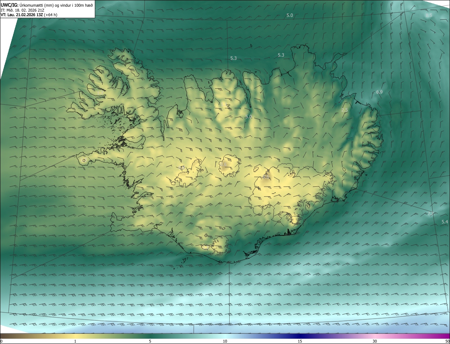The width and height of the screenshot is (450, 344).
Task: Click the 5.4 value label on the map
Action: 445,222
